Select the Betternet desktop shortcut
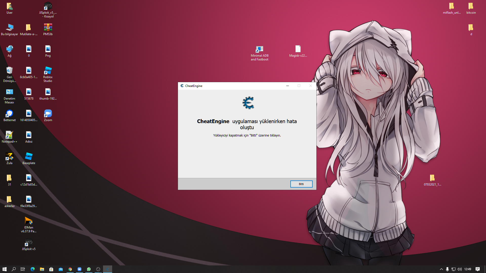The image size is (486, 273). click(9, 114)
